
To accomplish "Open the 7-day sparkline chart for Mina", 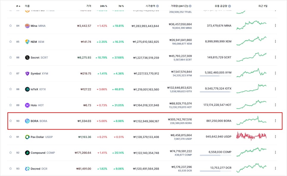I will 251,25.
